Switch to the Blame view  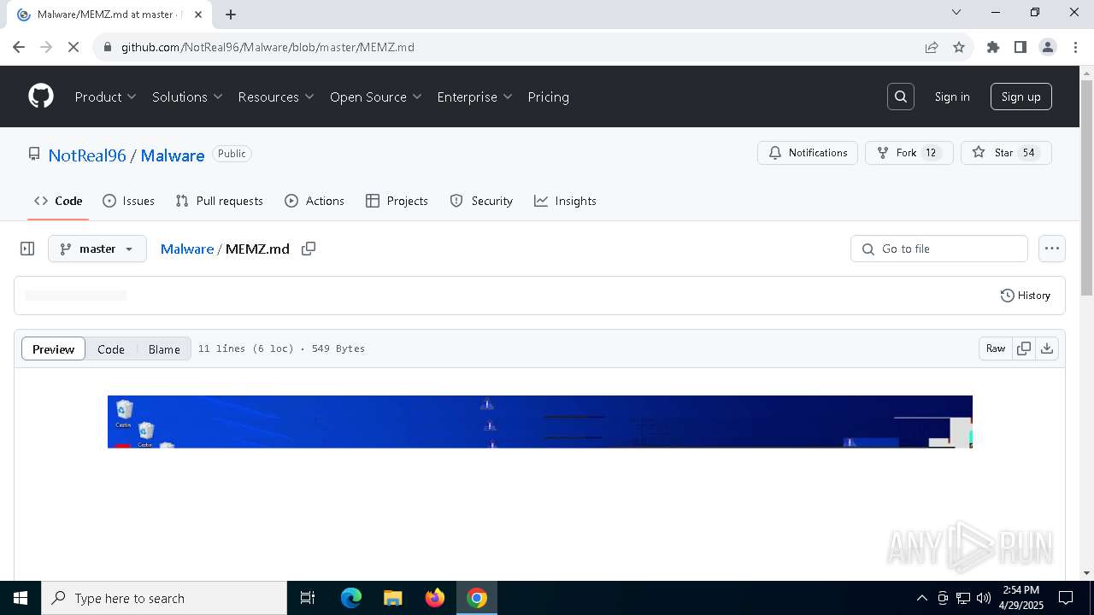point(164,348)
